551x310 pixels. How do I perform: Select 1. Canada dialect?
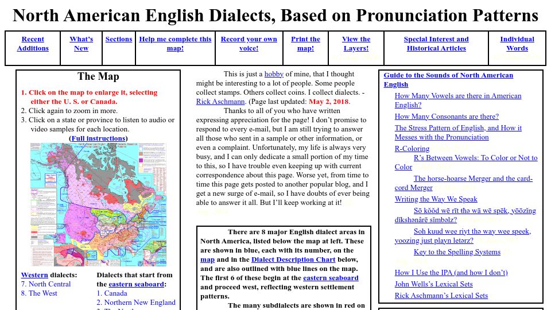tap(112, 293)
